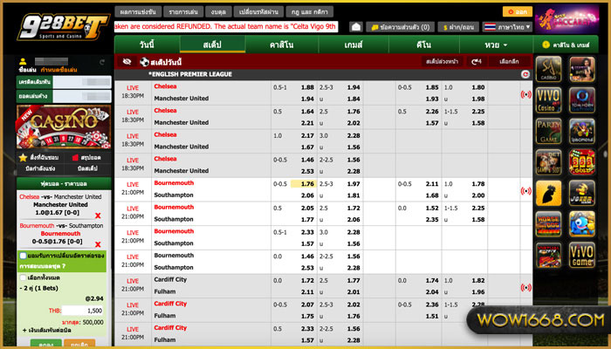Click the live stream icon for Bournemouth match
Viewport: 611px width, 349px height.
tap(525, 190)
